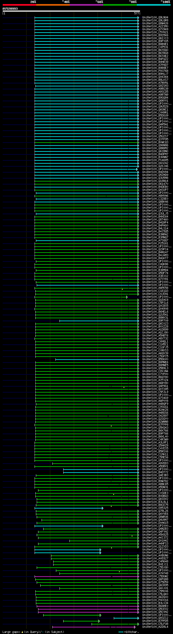The image size is (173, 634).
Task: Select hit label UniRef100_C4R3W9
Action: tap(155, 440)
